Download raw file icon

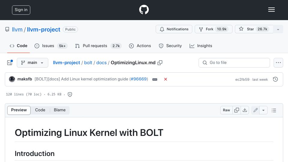245,110
